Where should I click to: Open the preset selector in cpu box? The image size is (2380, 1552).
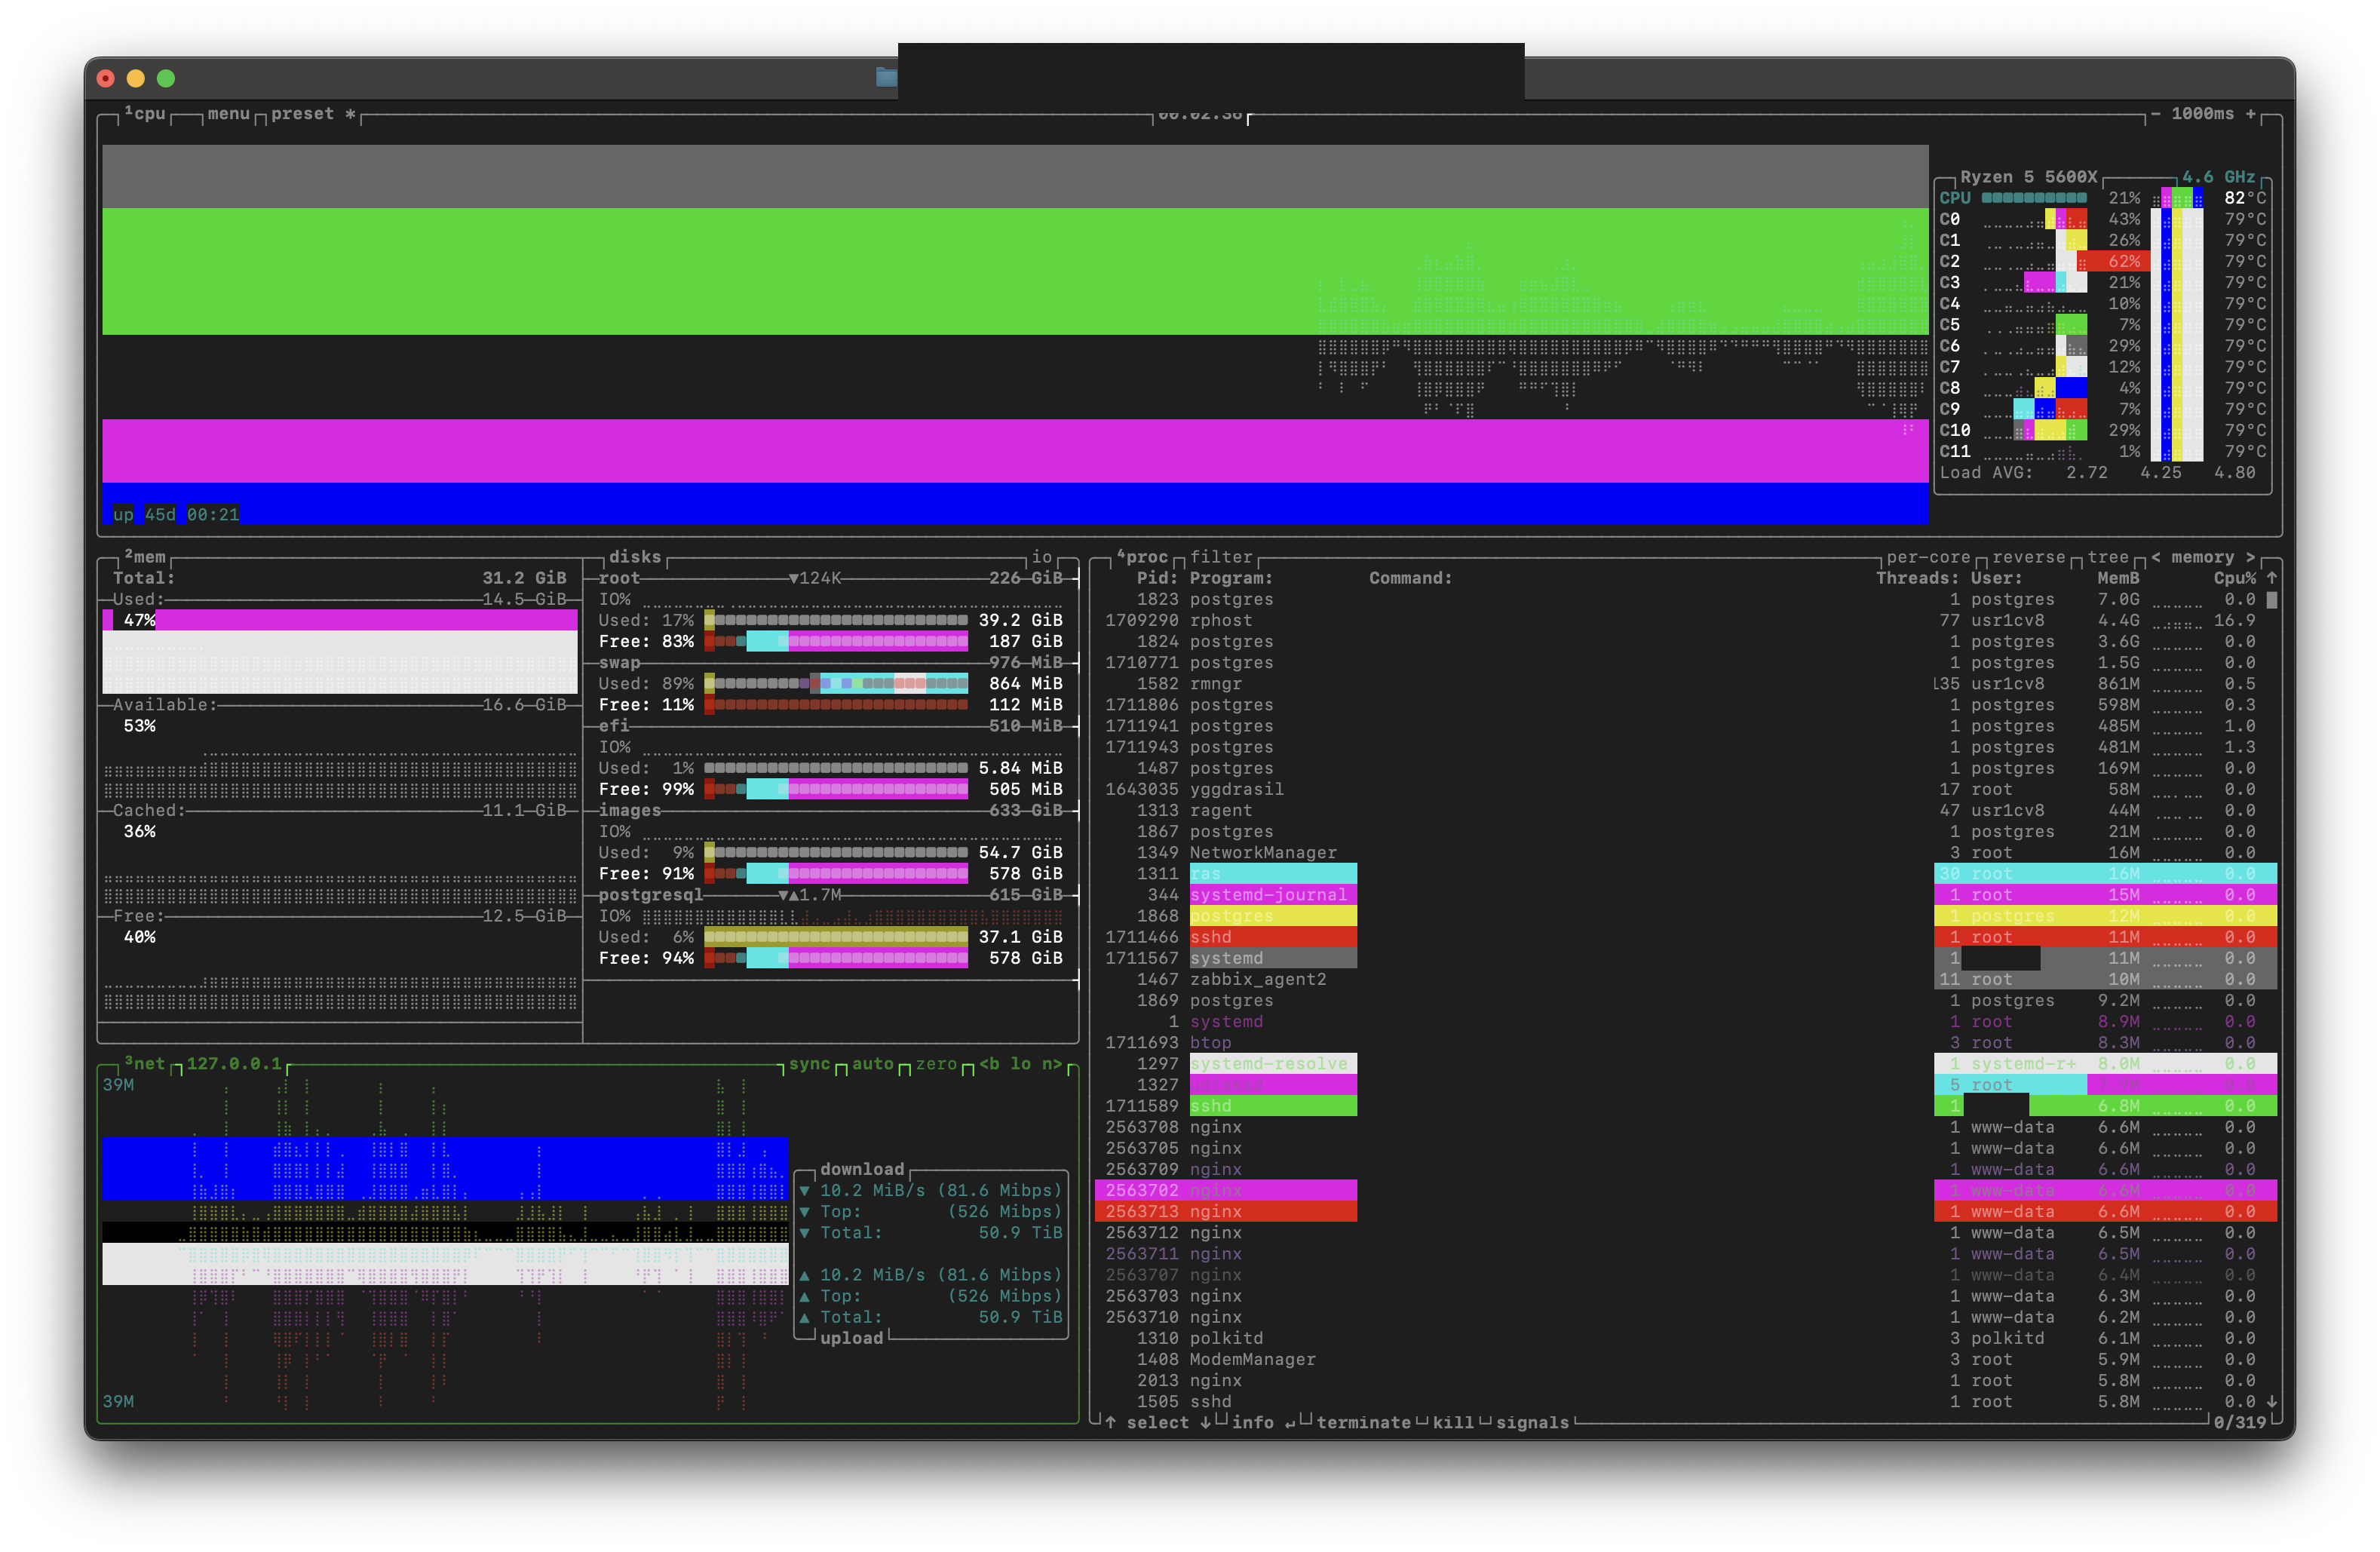tap(302, 114)
